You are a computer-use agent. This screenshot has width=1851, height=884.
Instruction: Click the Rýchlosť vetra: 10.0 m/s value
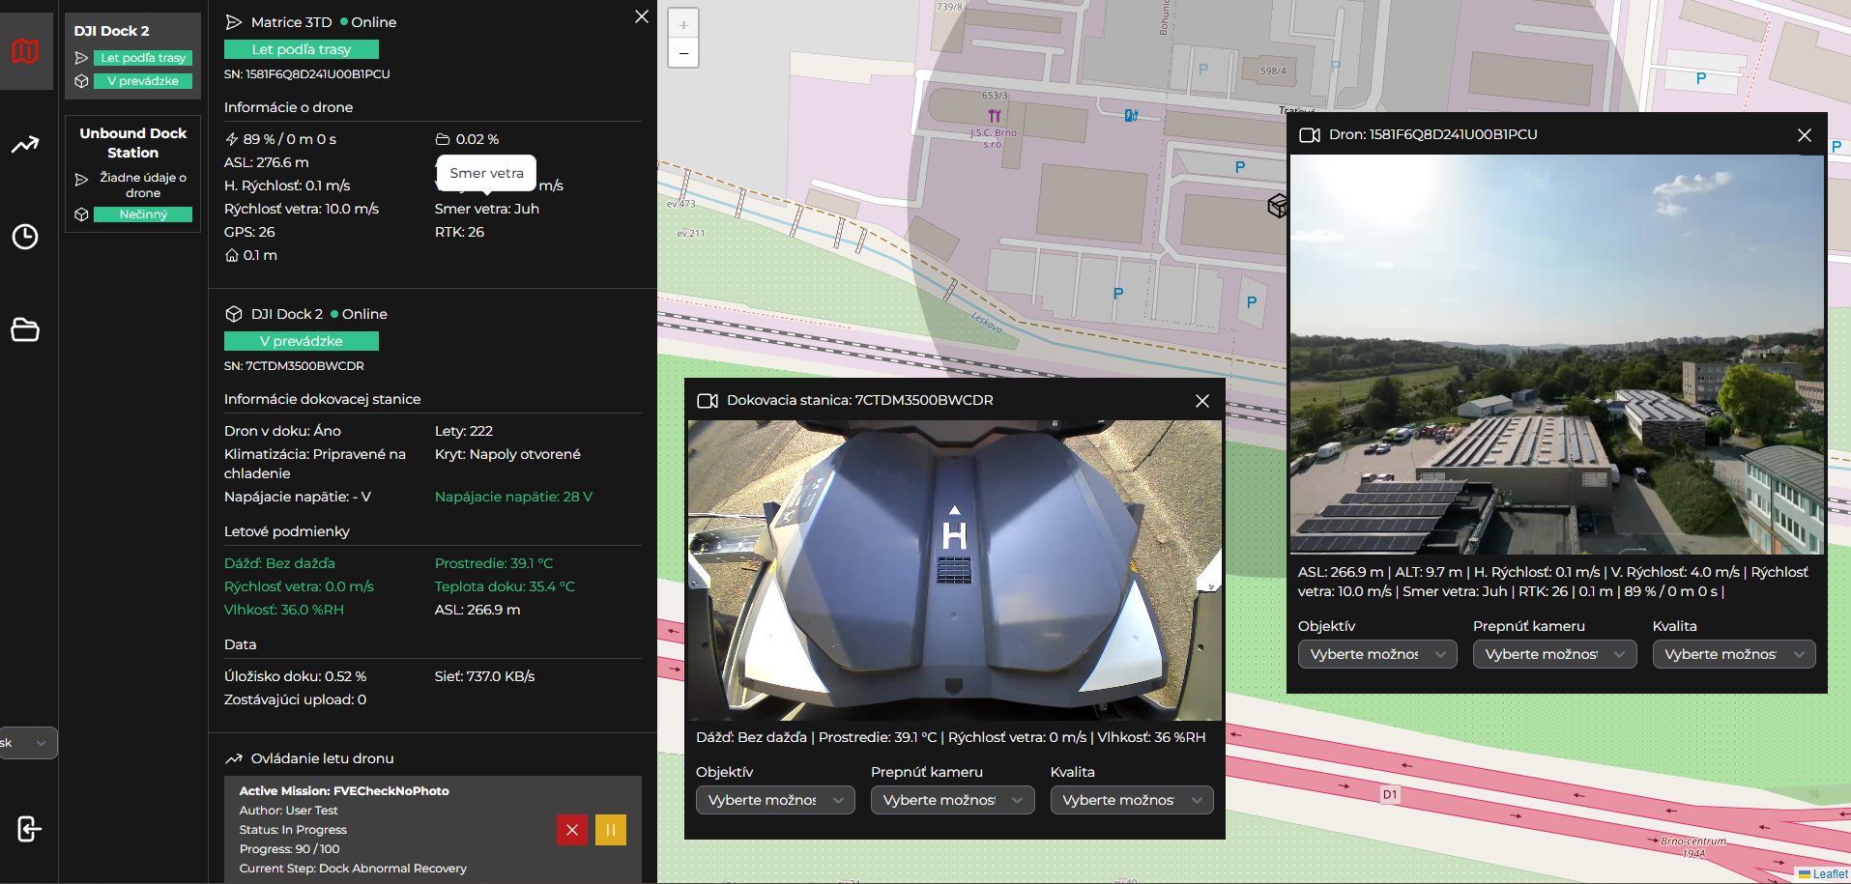click(x=302, y=209)
